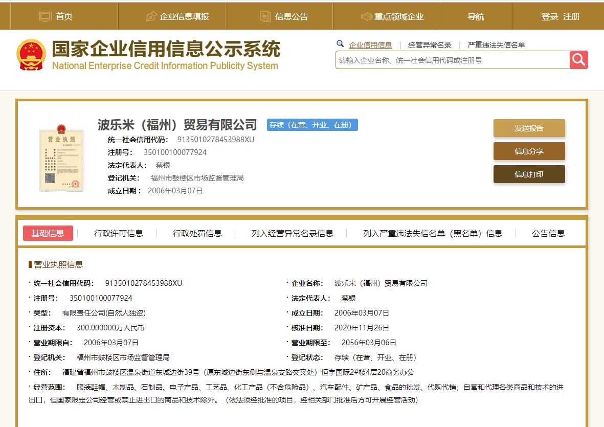Click the blue 存续 status badge
Viewport: 604px width, 427px height.
pos(312,124)
